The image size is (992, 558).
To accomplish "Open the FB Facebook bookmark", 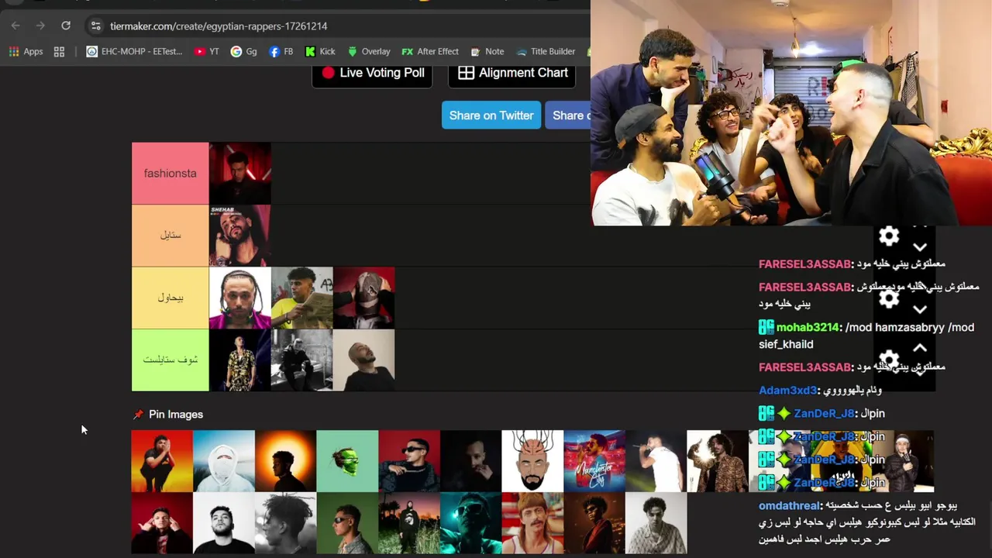I will click(281, 51).
